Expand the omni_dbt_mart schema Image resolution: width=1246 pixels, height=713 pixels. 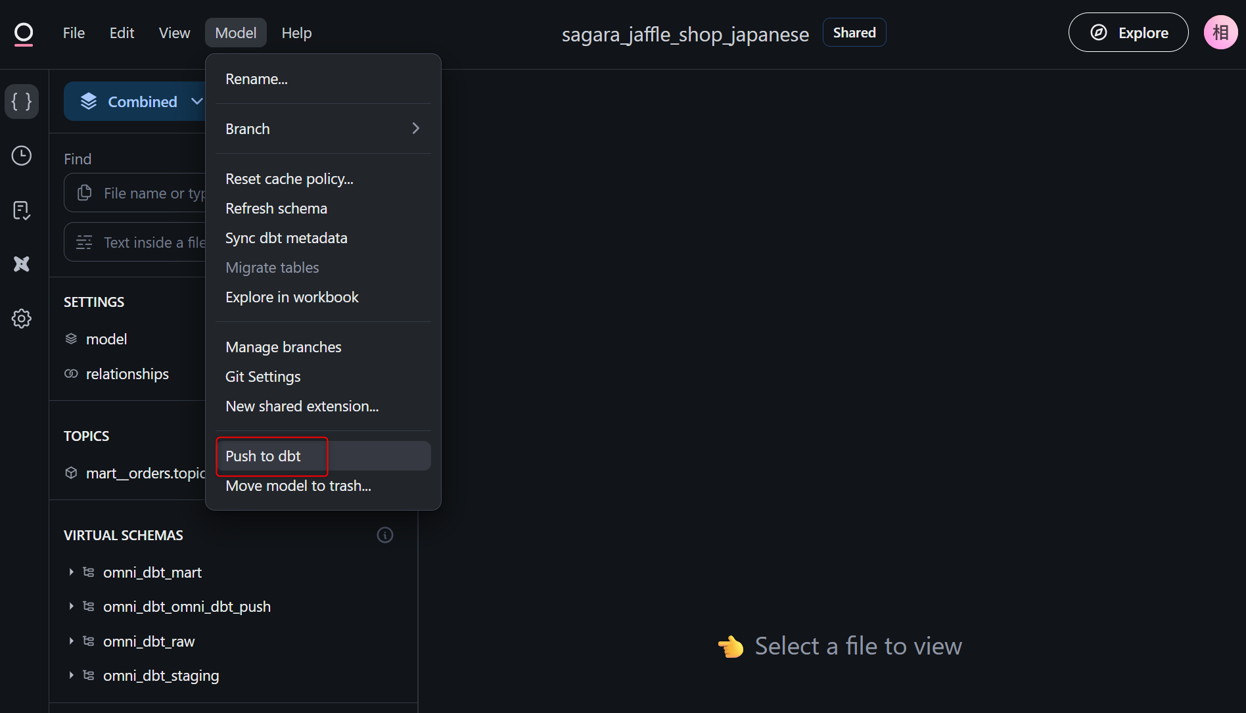pos(71,572)
